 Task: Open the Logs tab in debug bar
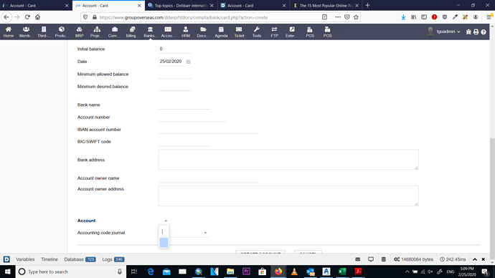pos(113,259)
